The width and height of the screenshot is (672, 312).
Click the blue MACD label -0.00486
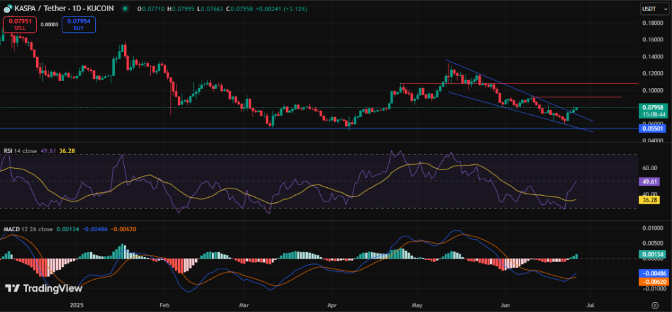click(x=653, y=273)
